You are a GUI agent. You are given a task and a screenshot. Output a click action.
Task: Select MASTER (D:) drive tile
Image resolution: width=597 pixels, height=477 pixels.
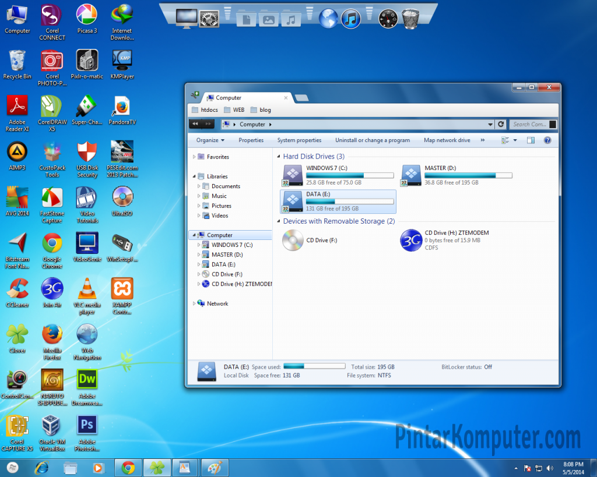coord(457,175)
